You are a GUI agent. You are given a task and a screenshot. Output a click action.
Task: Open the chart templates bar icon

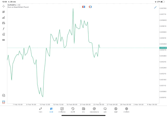(x=4, y=18)
